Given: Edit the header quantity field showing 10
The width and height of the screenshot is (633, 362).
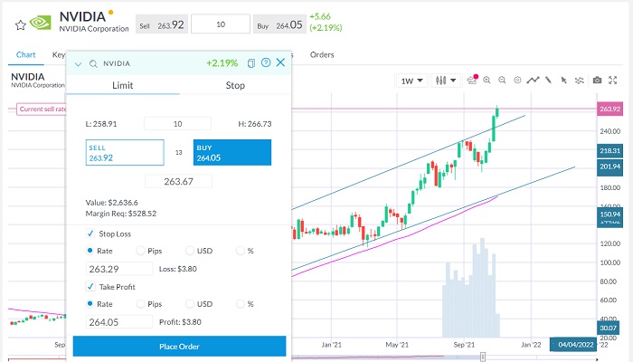Looking at the screenshot, I should pos(221,24).
